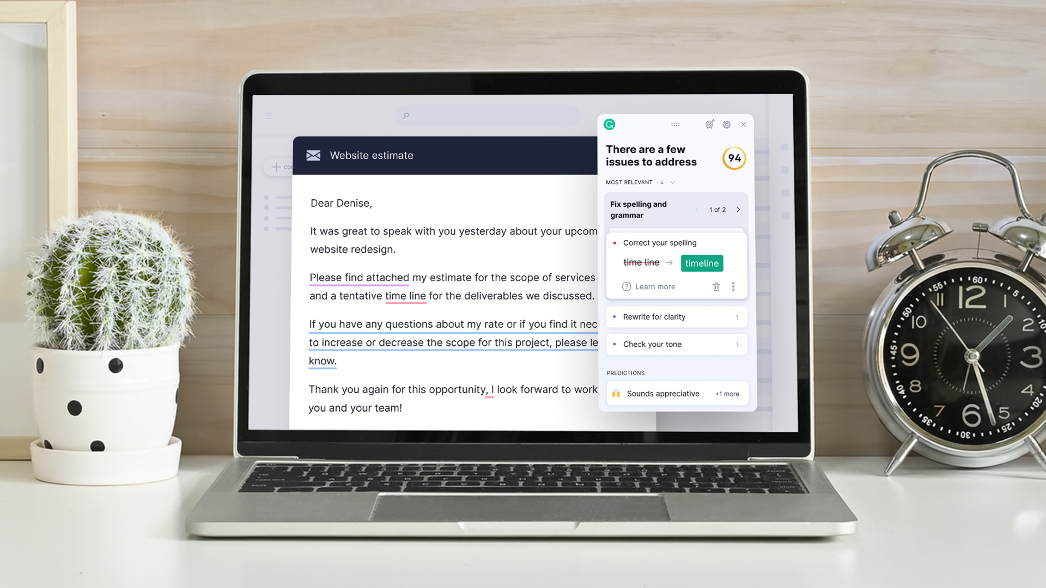This screenshot has height=588, width=1046.
Task: Click the Grammarly preferences gear icon
Action: pyautogui.click(x=726, y=124)
